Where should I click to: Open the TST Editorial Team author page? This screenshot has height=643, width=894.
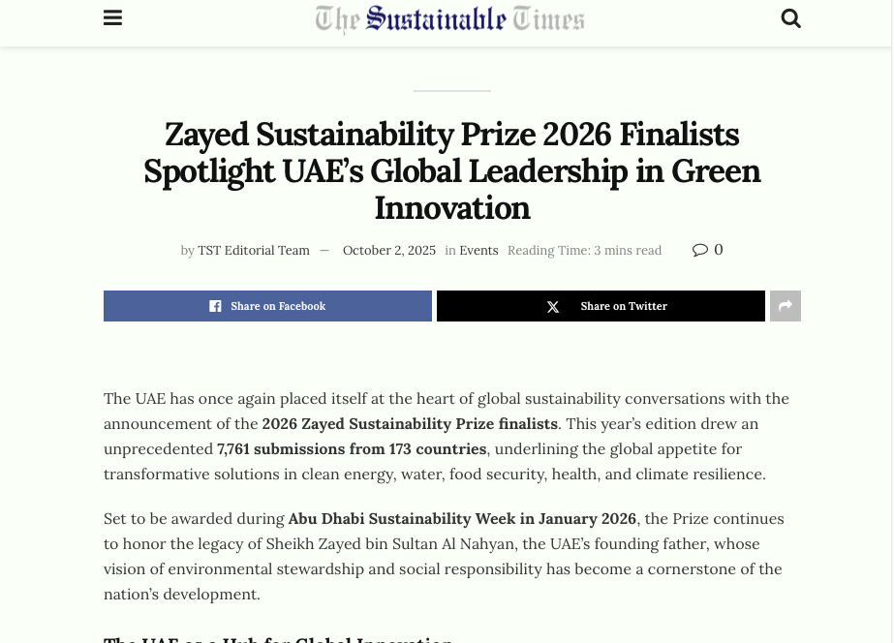254,251
